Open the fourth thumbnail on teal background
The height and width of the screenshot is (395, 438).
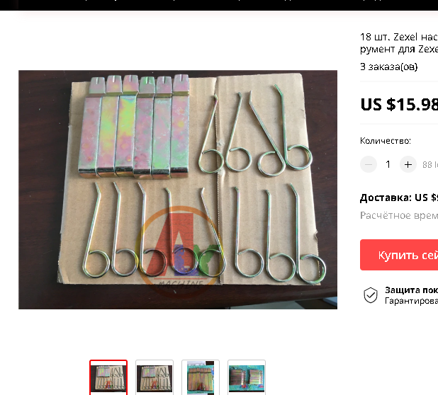coord(247,377)
